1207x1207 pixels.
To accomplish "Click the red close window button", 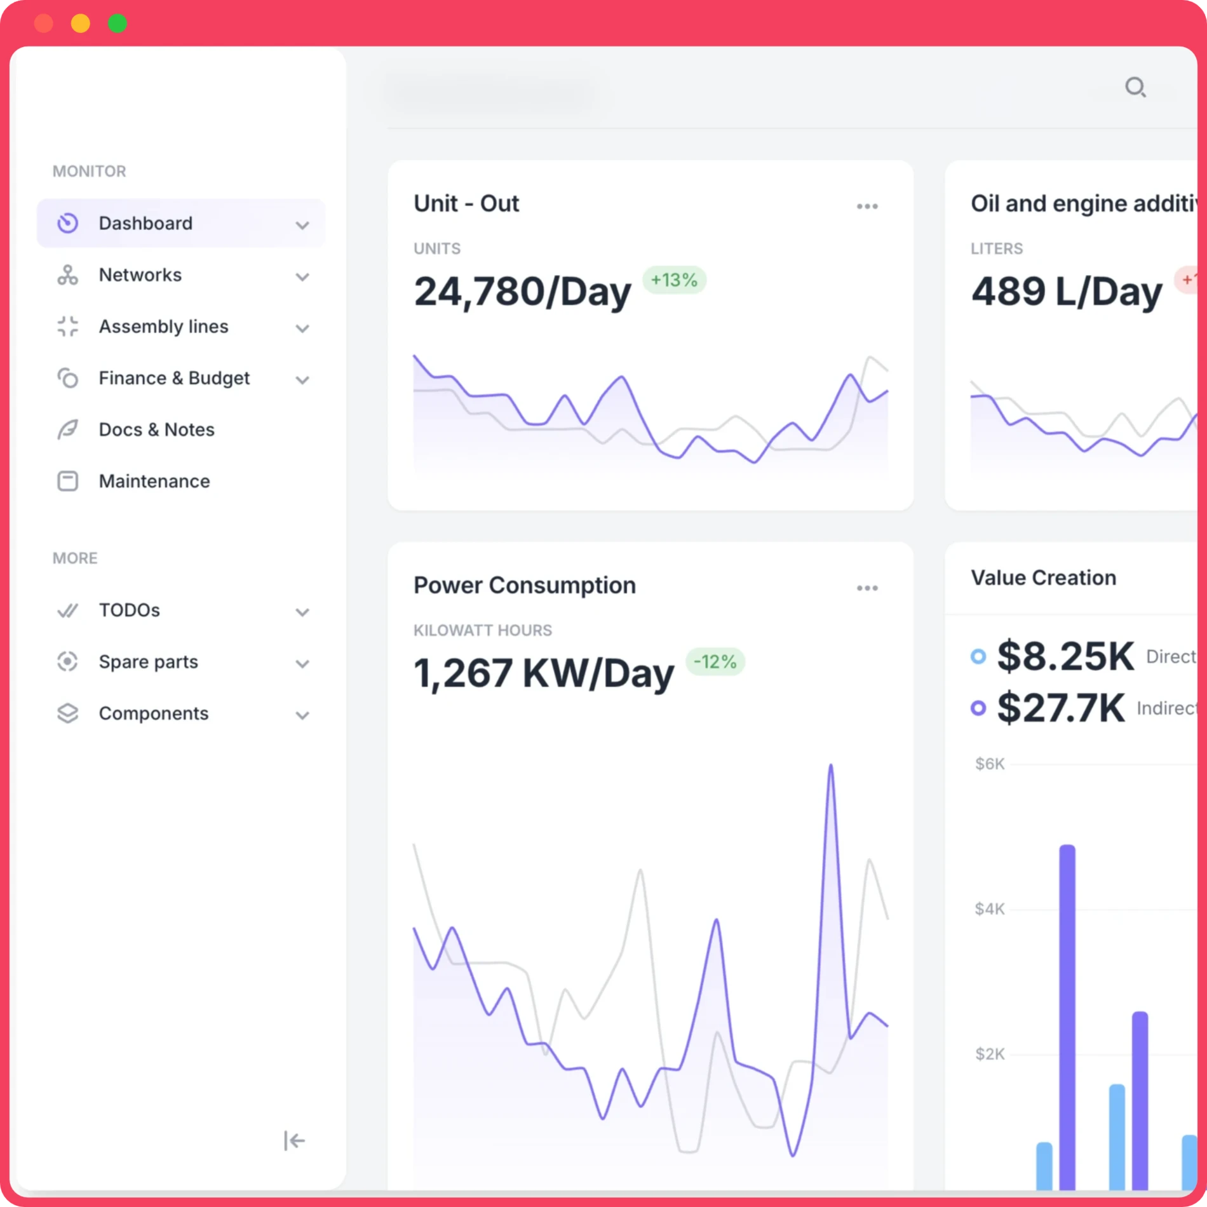I will point(43,24).
